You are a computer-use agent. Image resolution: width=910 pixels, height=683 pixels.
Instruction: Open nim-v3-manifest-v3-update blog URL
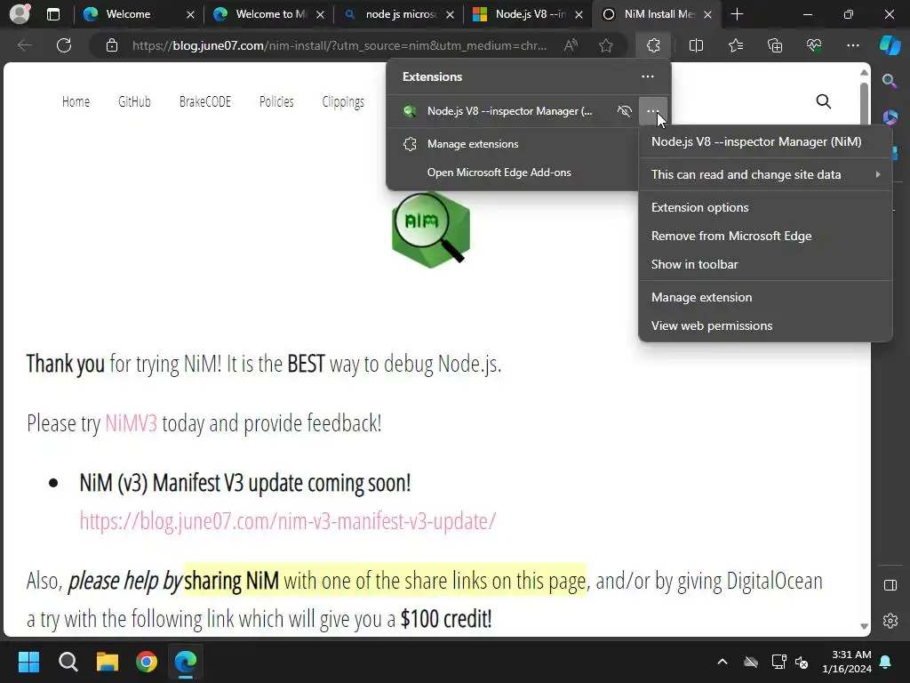[x=288, y=521]
